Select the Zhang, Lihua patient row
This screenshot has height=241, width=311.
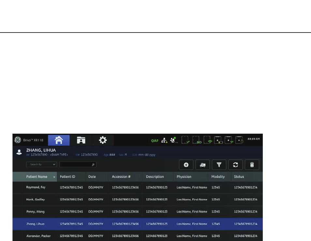click(x=138, y=224)
